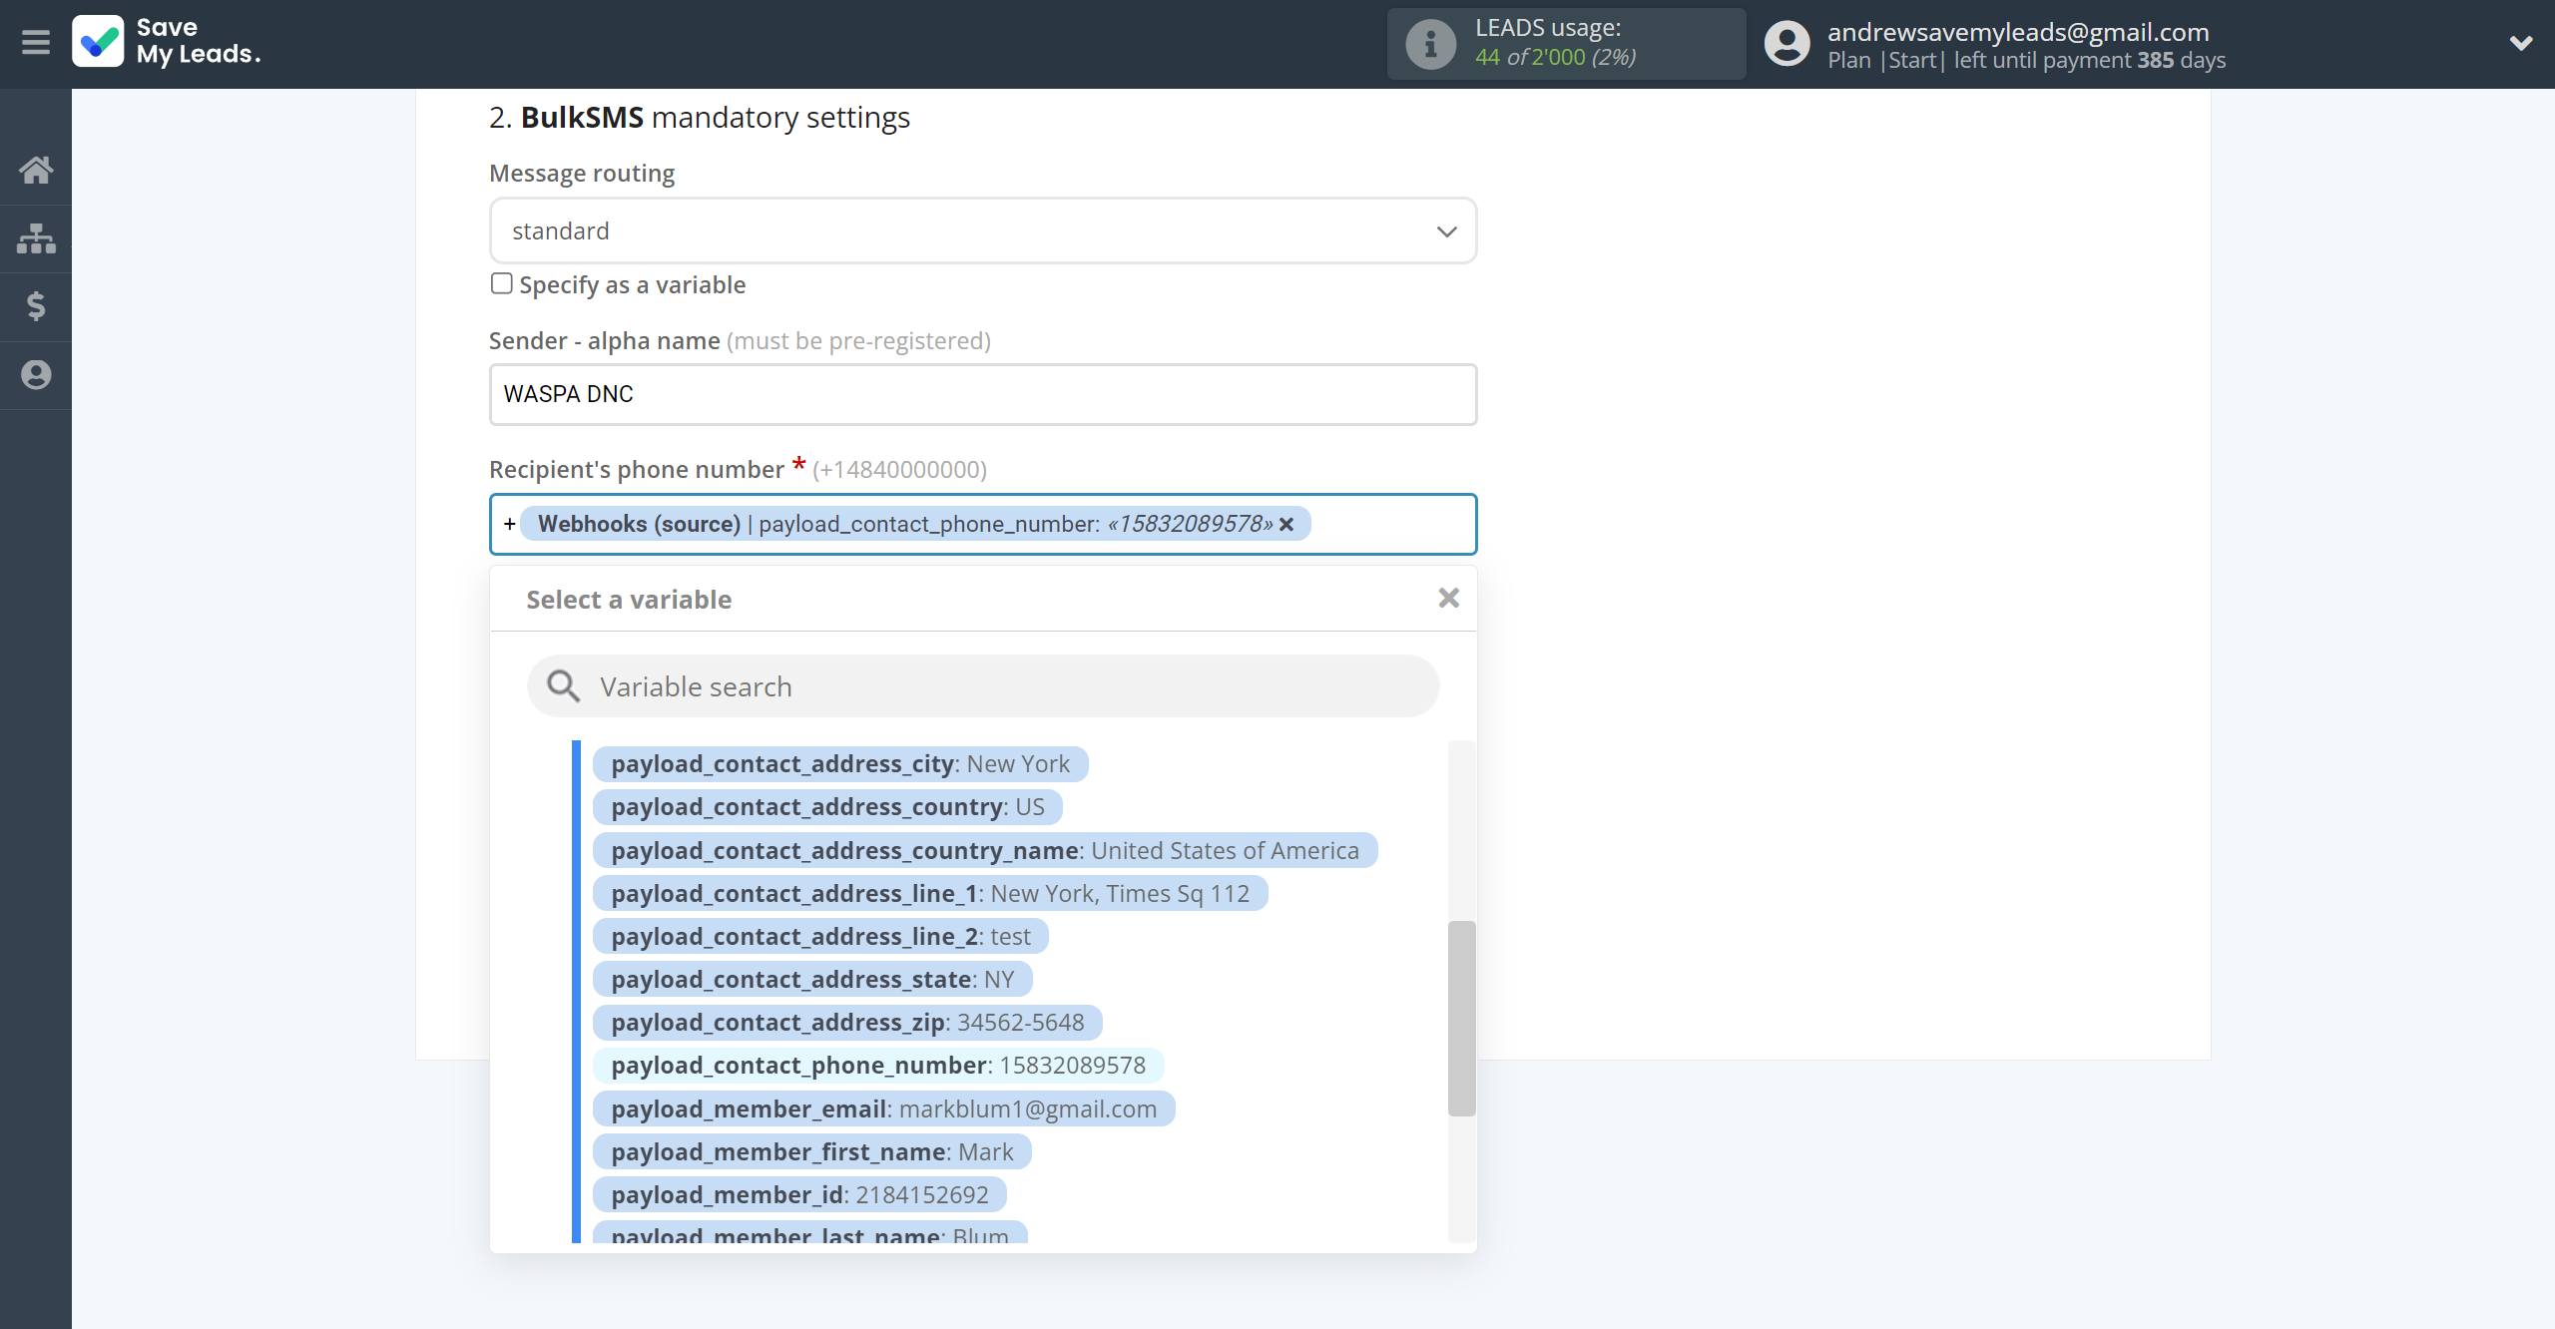Viewport: 2555px width, 1329px height.
Task: Click the variable search magnifier icon
Action: click(563, 686)
